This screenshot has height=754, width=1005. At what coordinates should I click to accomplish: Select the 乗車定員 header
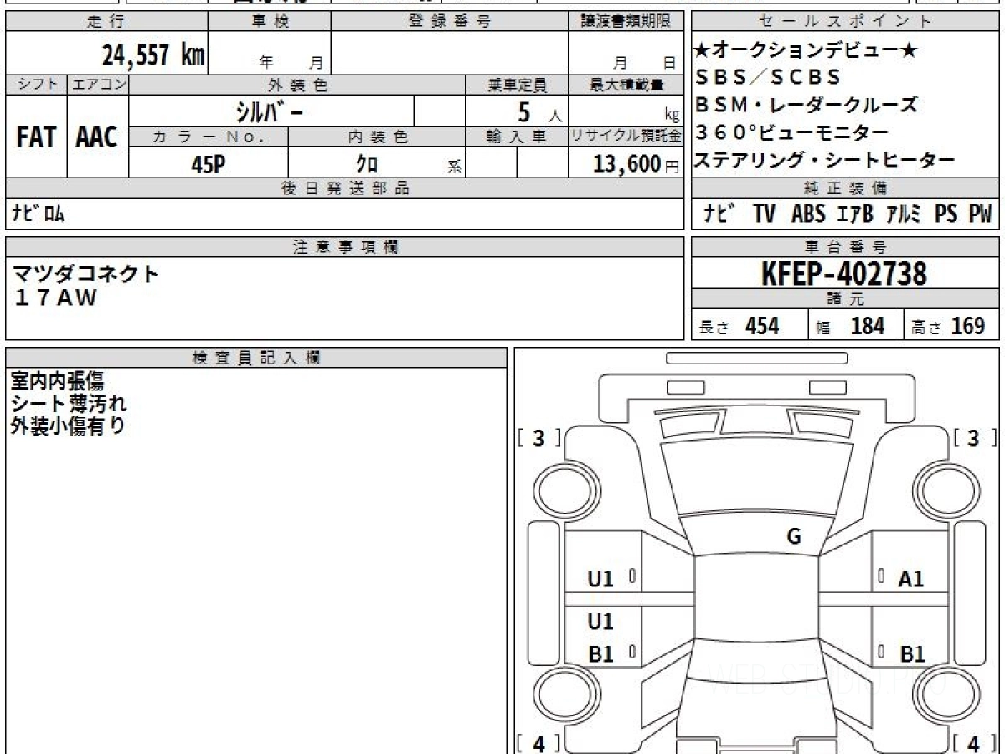517,85
